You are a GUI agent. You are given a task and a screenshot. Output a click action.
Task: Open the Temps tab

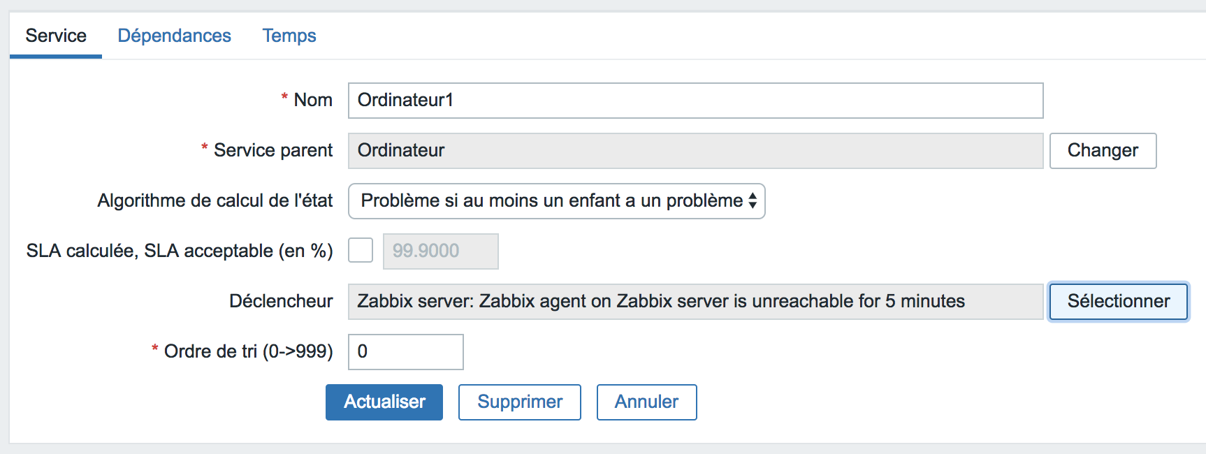(x=289, y=36)
